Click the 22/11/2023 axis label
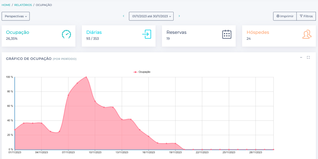 (202, 152)
